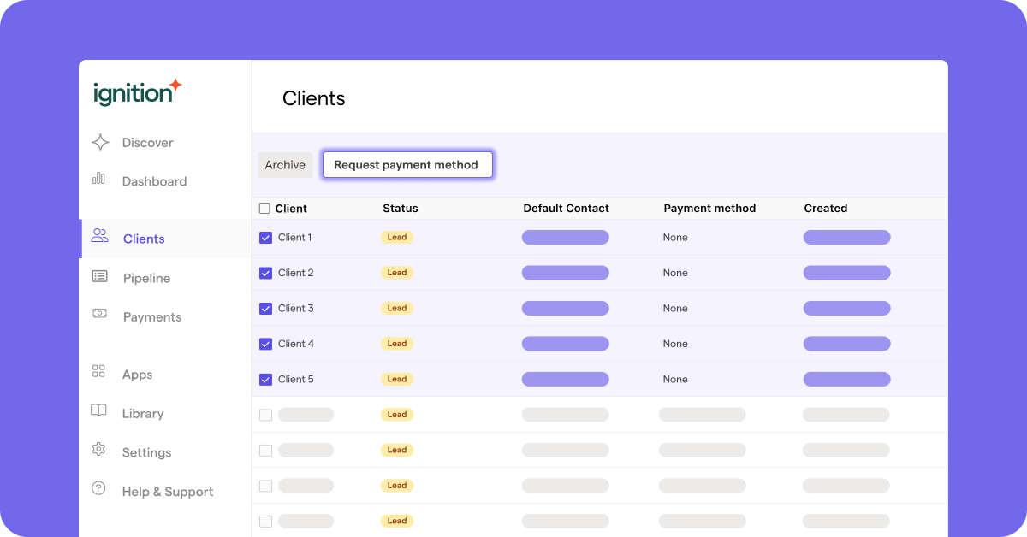Navigate to the Payments section

pos(152,316)
